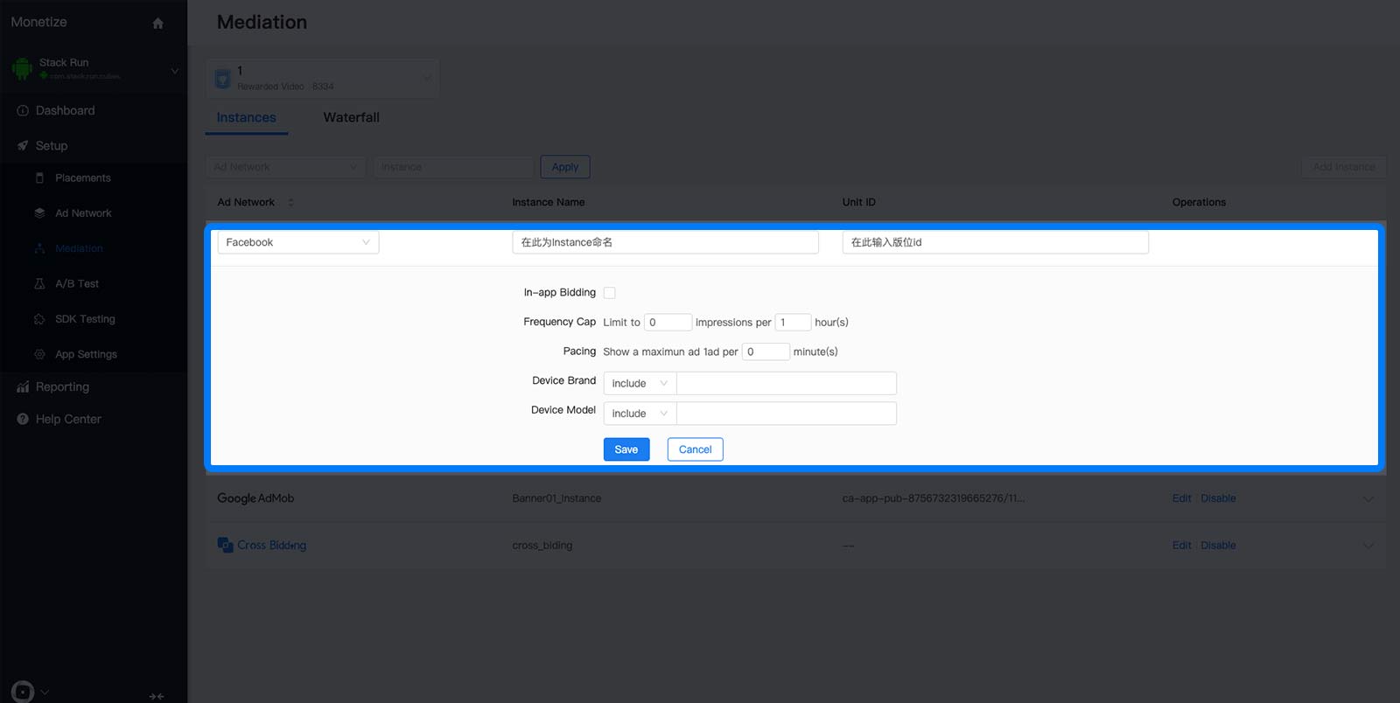
Task: Click the Setup rocket icon
Action: (x=23, y=145)
